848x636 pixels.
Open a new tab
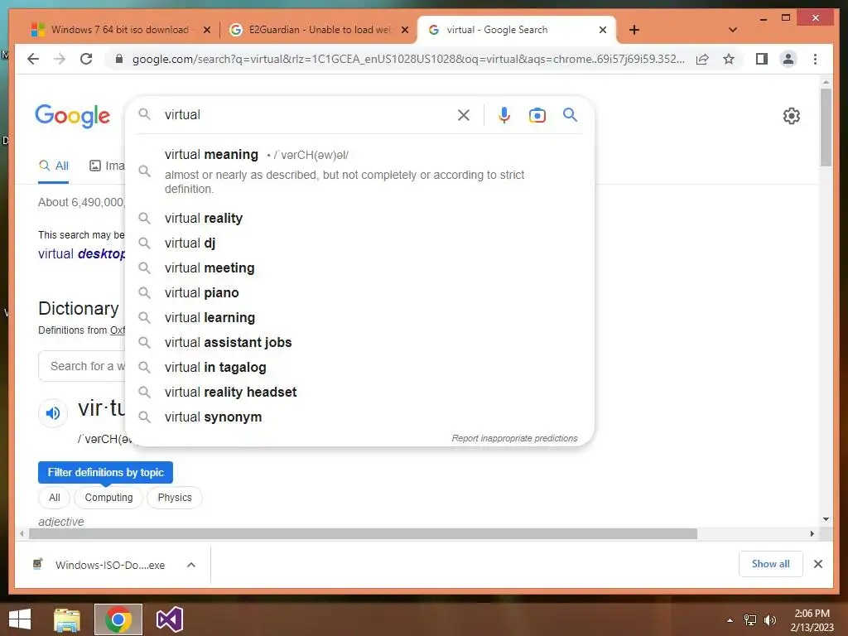click(634, 30)
